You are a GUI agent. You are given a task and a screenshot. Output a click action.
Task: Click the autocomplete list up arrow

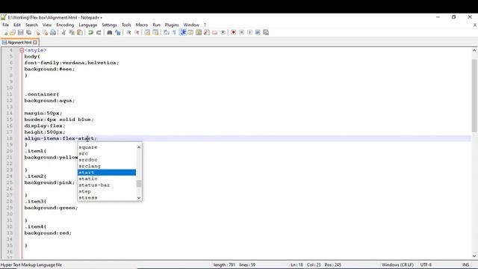tap(139, 147)
